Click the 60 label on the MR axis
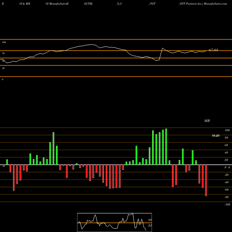Image resolution: width=232 pixels, height=232 pixels. [226, 145]
